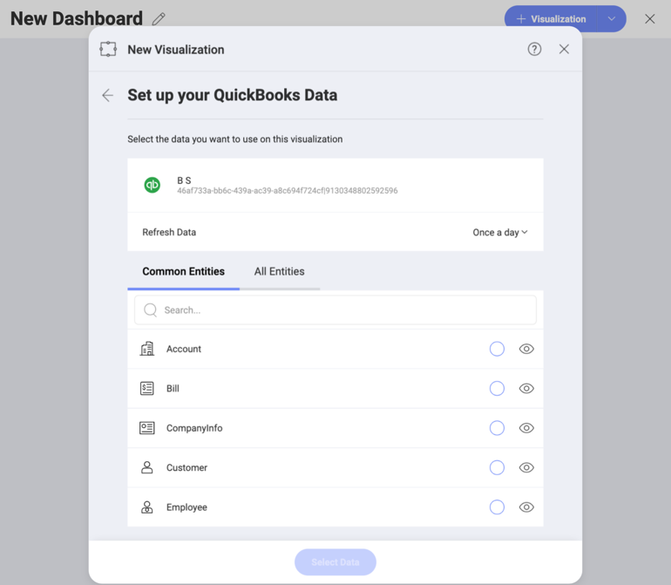Open the Common Entities tab

(183, 272)
